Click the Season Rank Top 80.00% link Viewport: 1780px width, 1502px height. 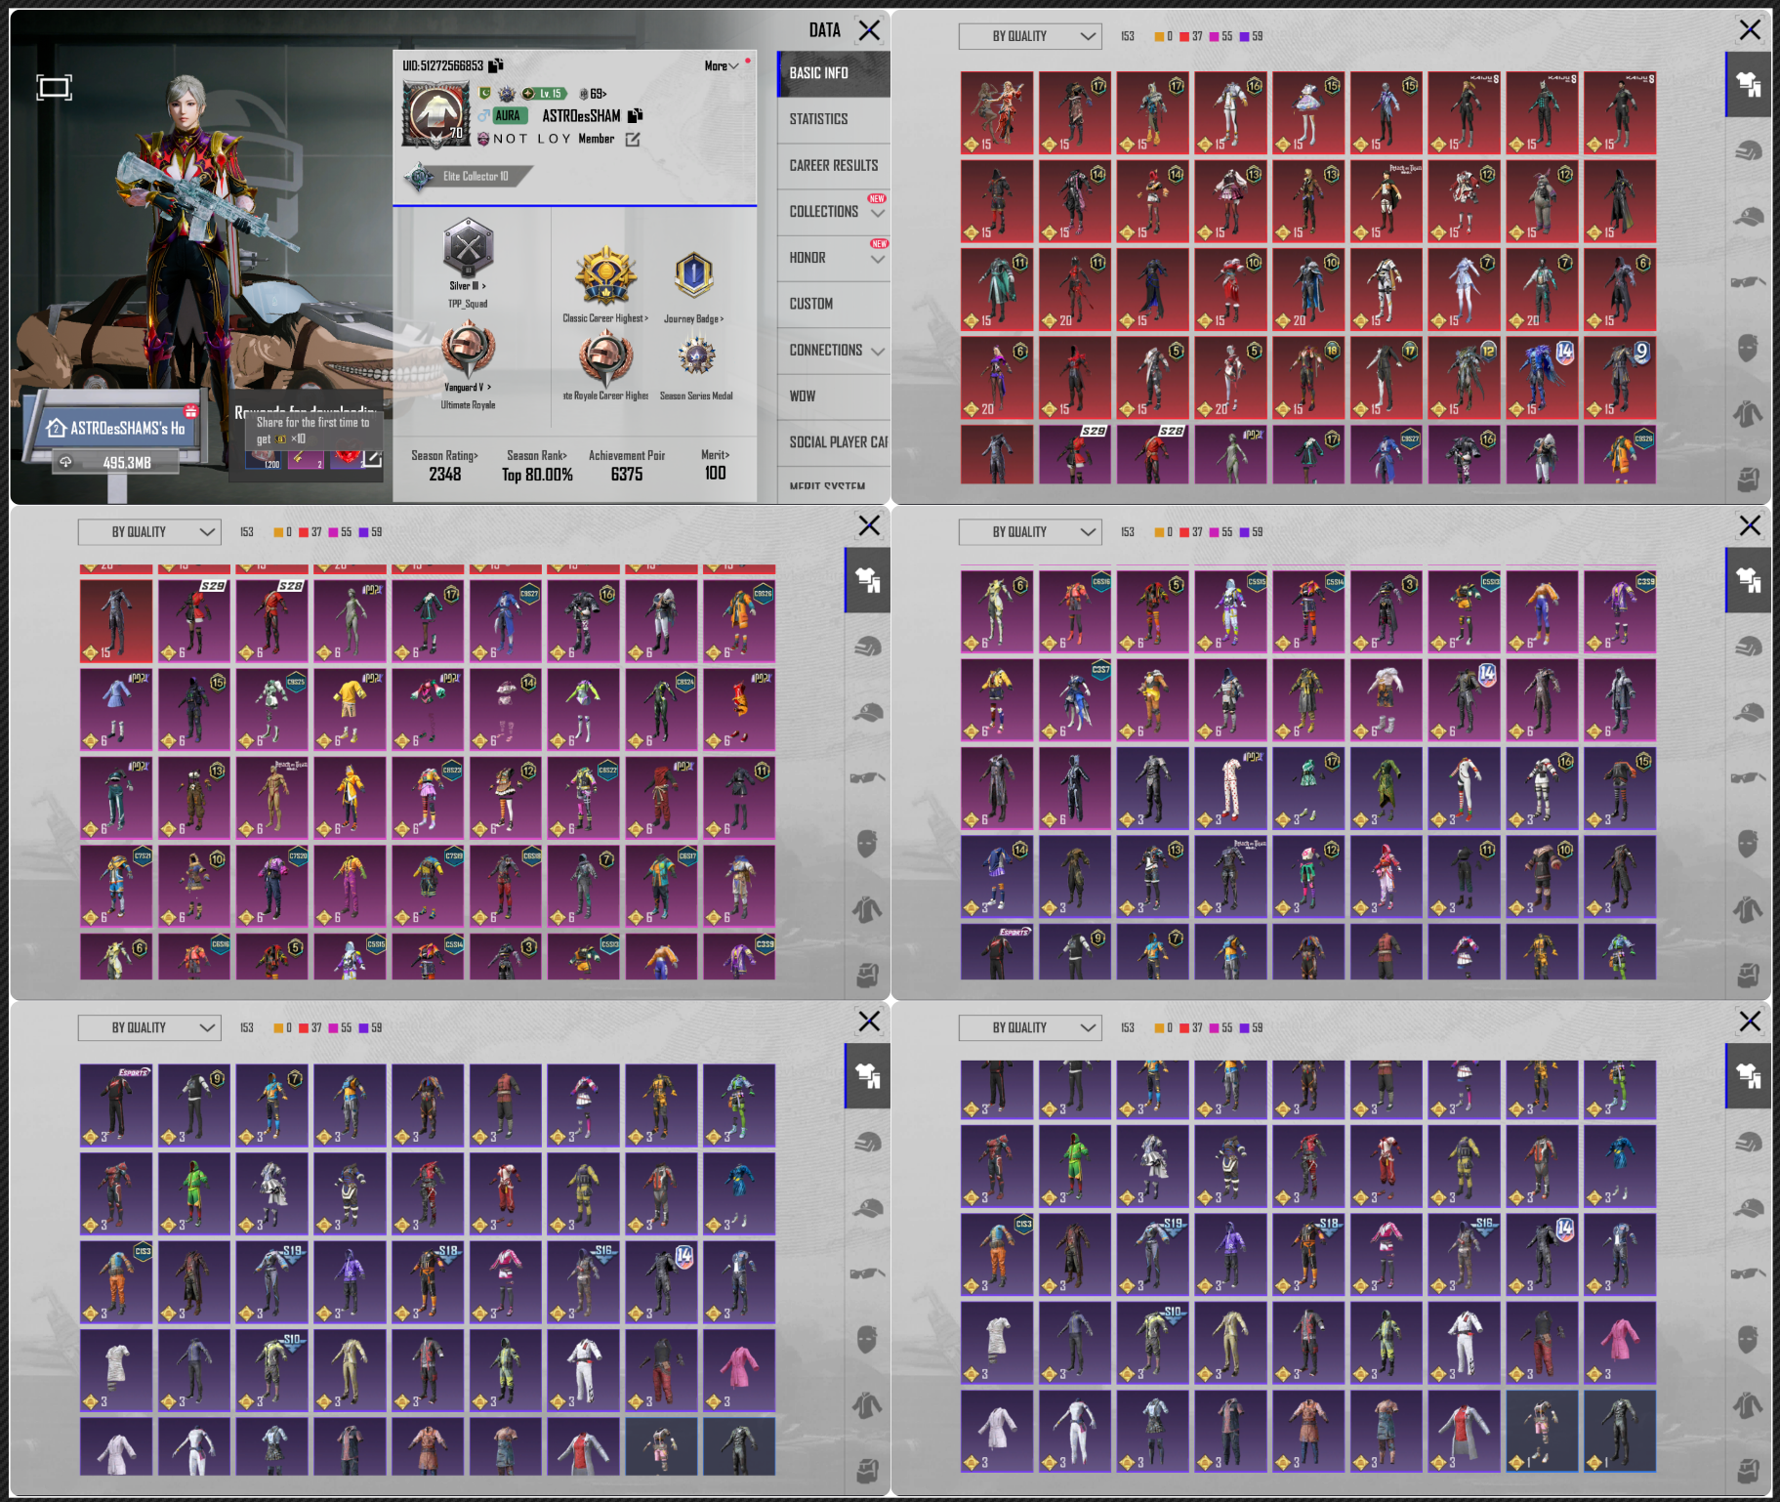[x=537, y=466]
